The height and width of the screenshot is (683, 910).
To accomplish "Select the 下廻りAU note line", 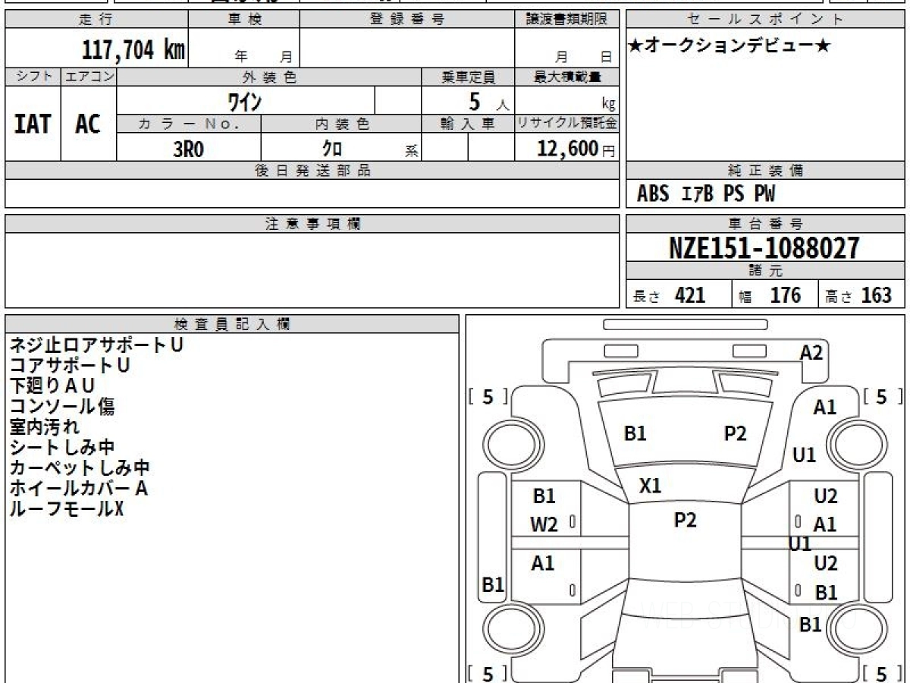I will 52,386.
